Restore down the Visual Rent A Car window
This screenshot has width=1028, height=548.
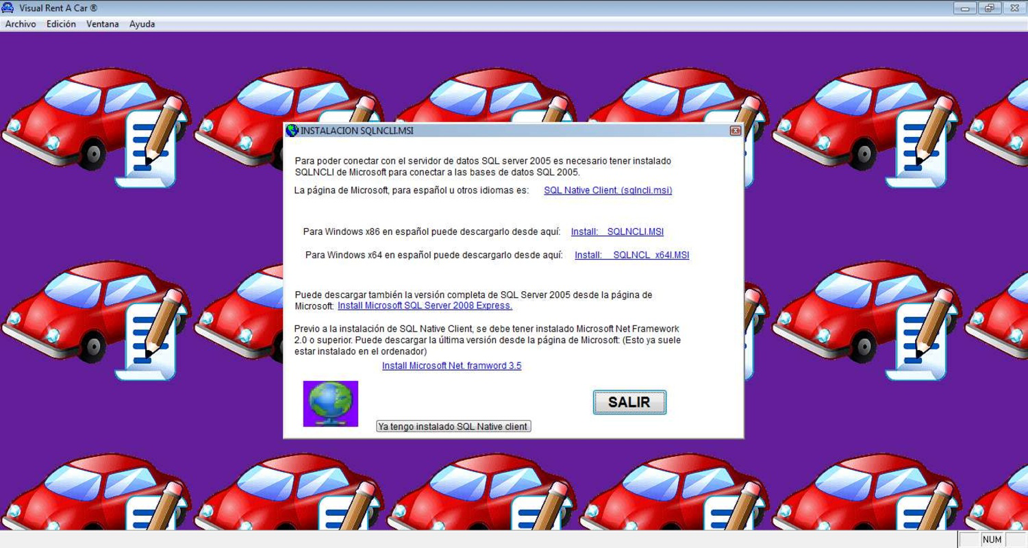[990, 8]
